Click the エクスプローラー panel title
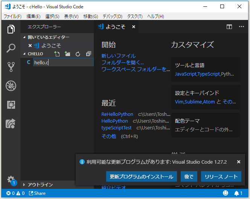The height and width of the screenshot is (199, 250). point(44,27)
